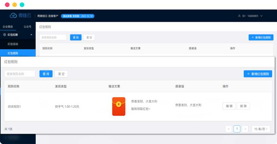Viewport: 277px width, 144px height.
Task: Open the account ID 16800001 dropdown
Action: [252, 16]
